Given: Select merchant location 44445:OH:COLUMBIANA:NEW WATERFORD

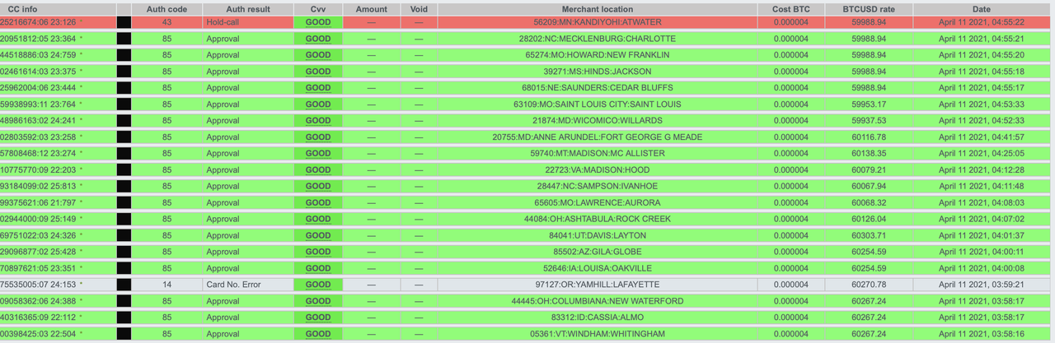Looking at the screenshot, I should [598, 301].
